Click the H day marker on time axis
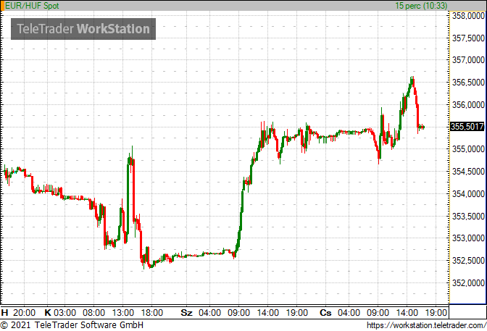 click(4, 313)
